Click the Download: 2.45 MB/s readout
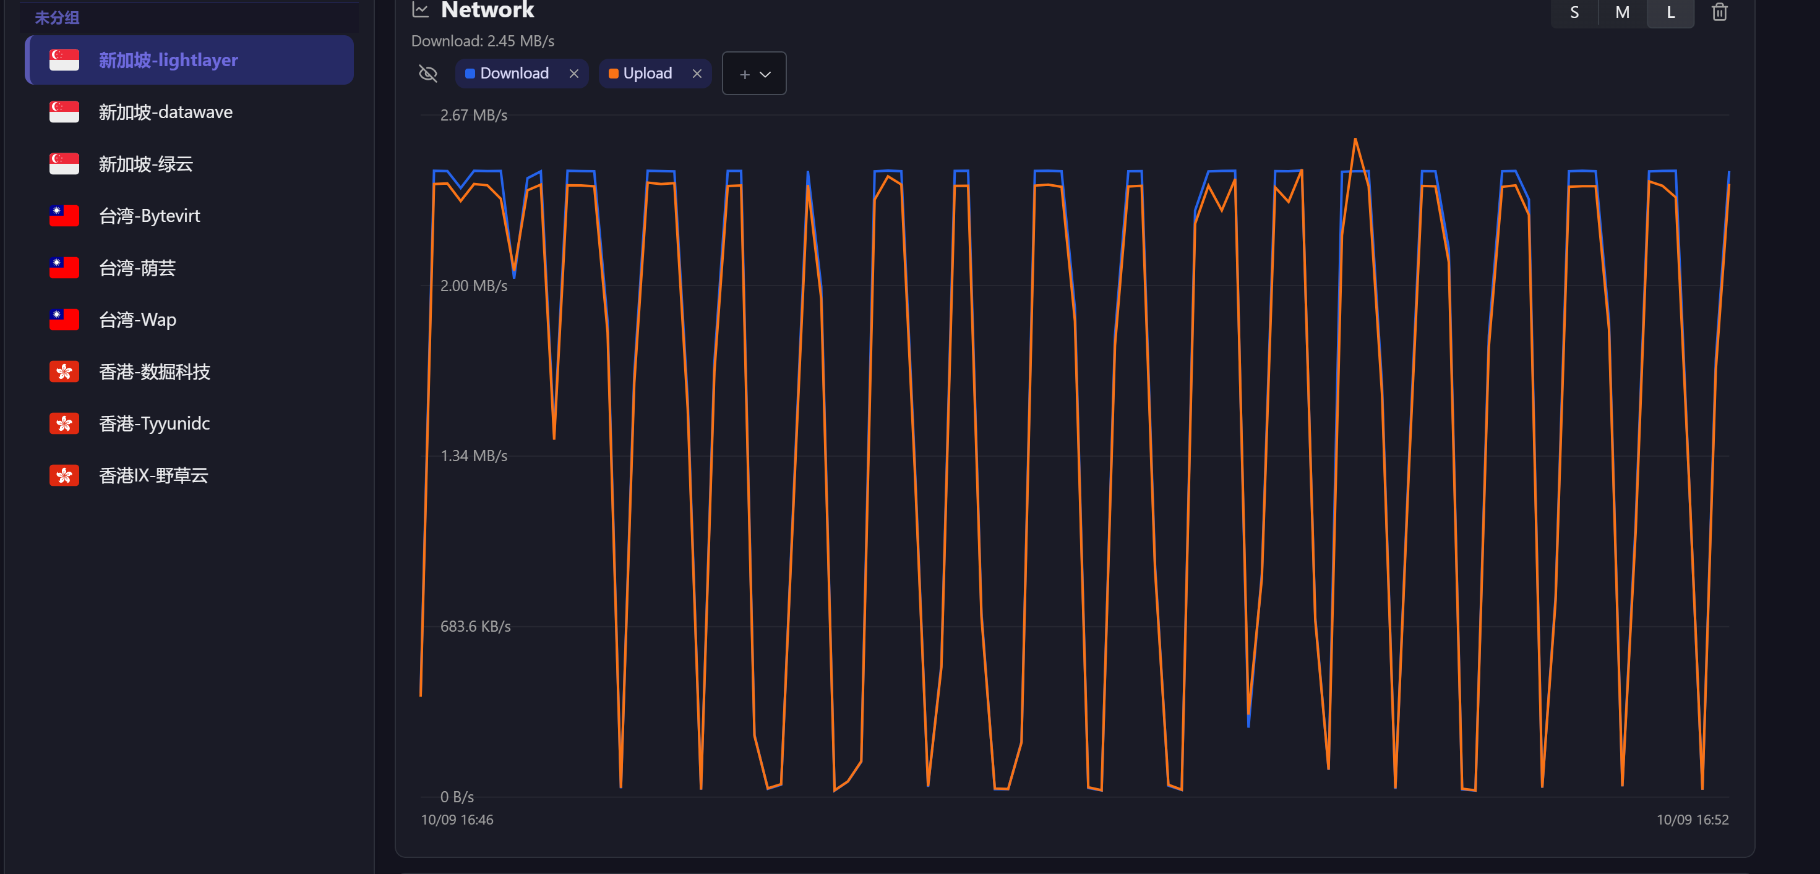Screen dimensions: 1820x874 pyautogui.click(x=483, y=41)
